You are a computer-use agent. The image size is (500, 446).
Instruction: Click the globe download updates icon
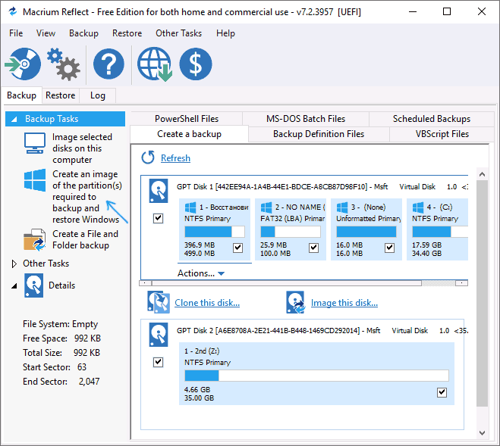click(155, 64)
